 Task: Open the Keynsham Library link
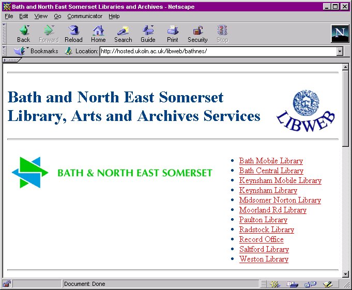pyautogui.click(x=268, y=190)
